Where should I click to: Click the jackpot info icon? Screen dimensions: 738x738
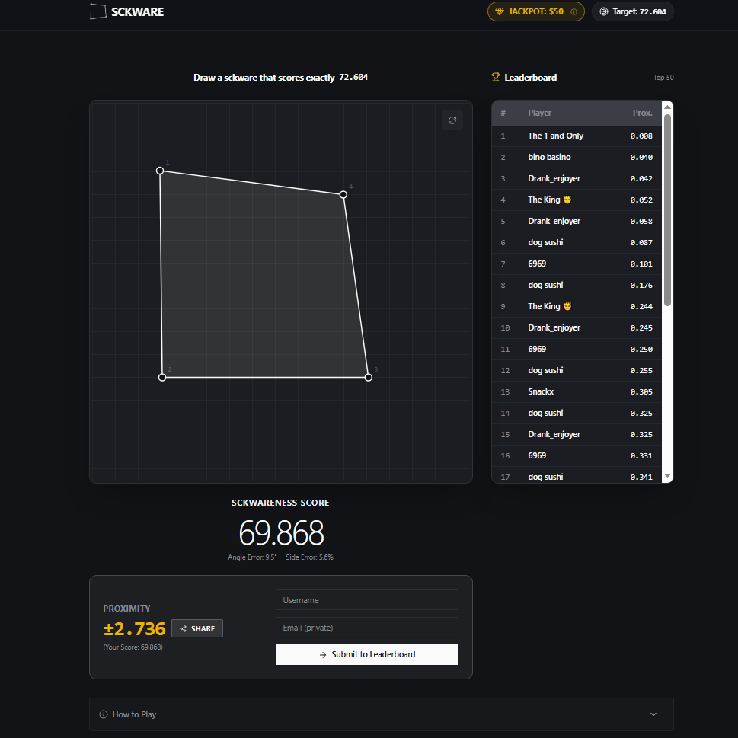pyautogui.click(x=573, y=11)
